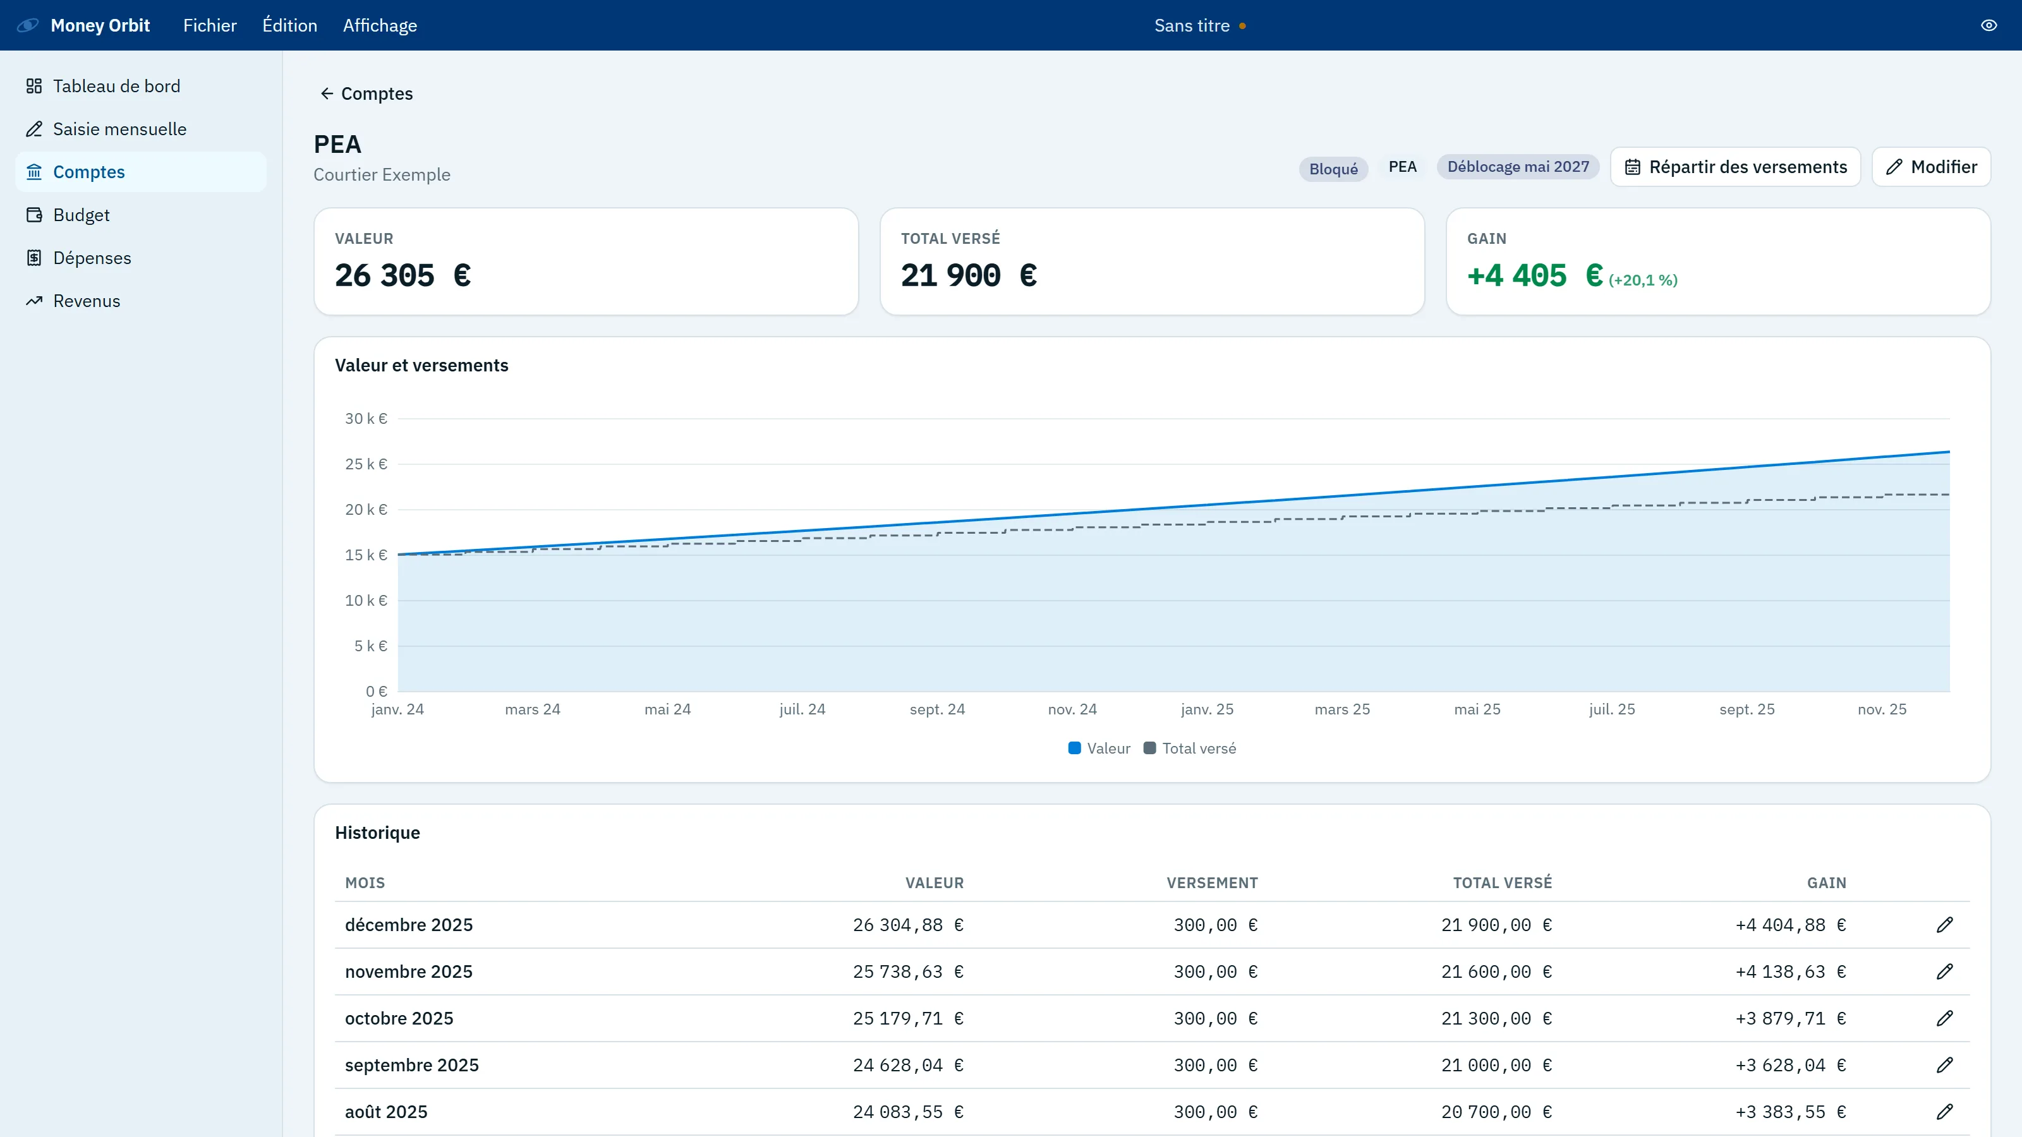This screenshot has width=2022, height=1137.
Task: Open the Affichage menu
Action: click(380, 25)
